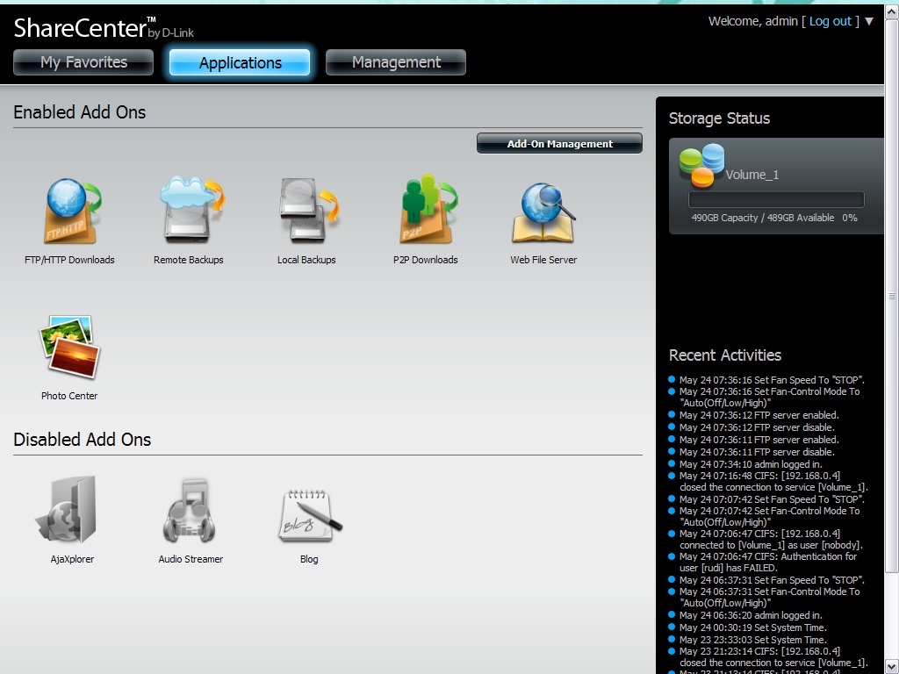Click the Local Backups label
The width and height of the screenshot is (899, 674).
click(x=306, y=260)
